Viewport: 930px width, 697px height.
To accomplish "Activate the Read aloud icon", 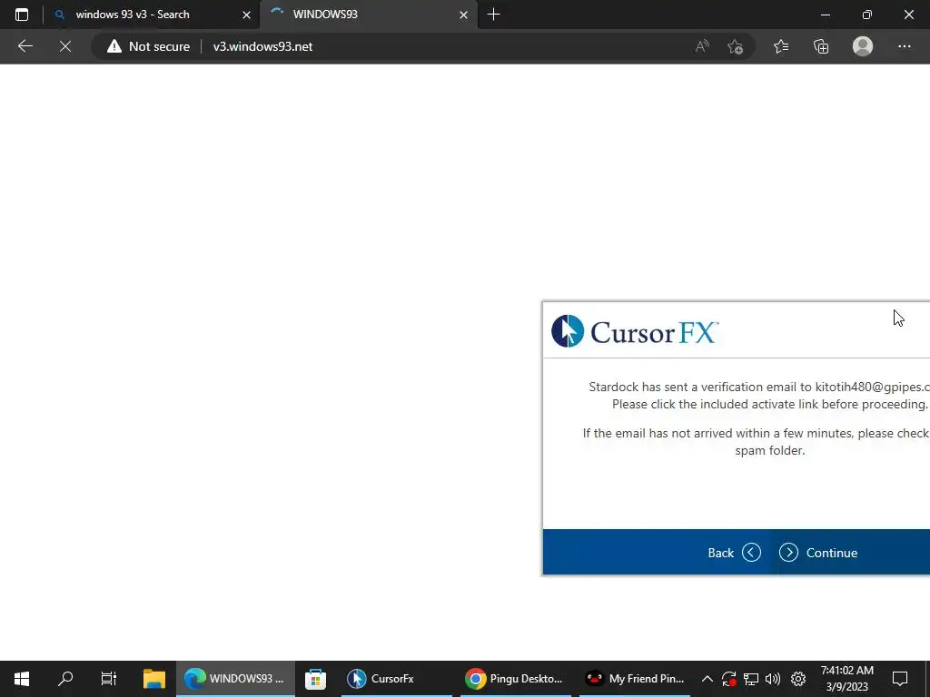I will pyautogui.click(x=702, y=46).
